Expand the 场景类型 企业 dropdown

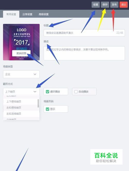[x=21, y=74]
